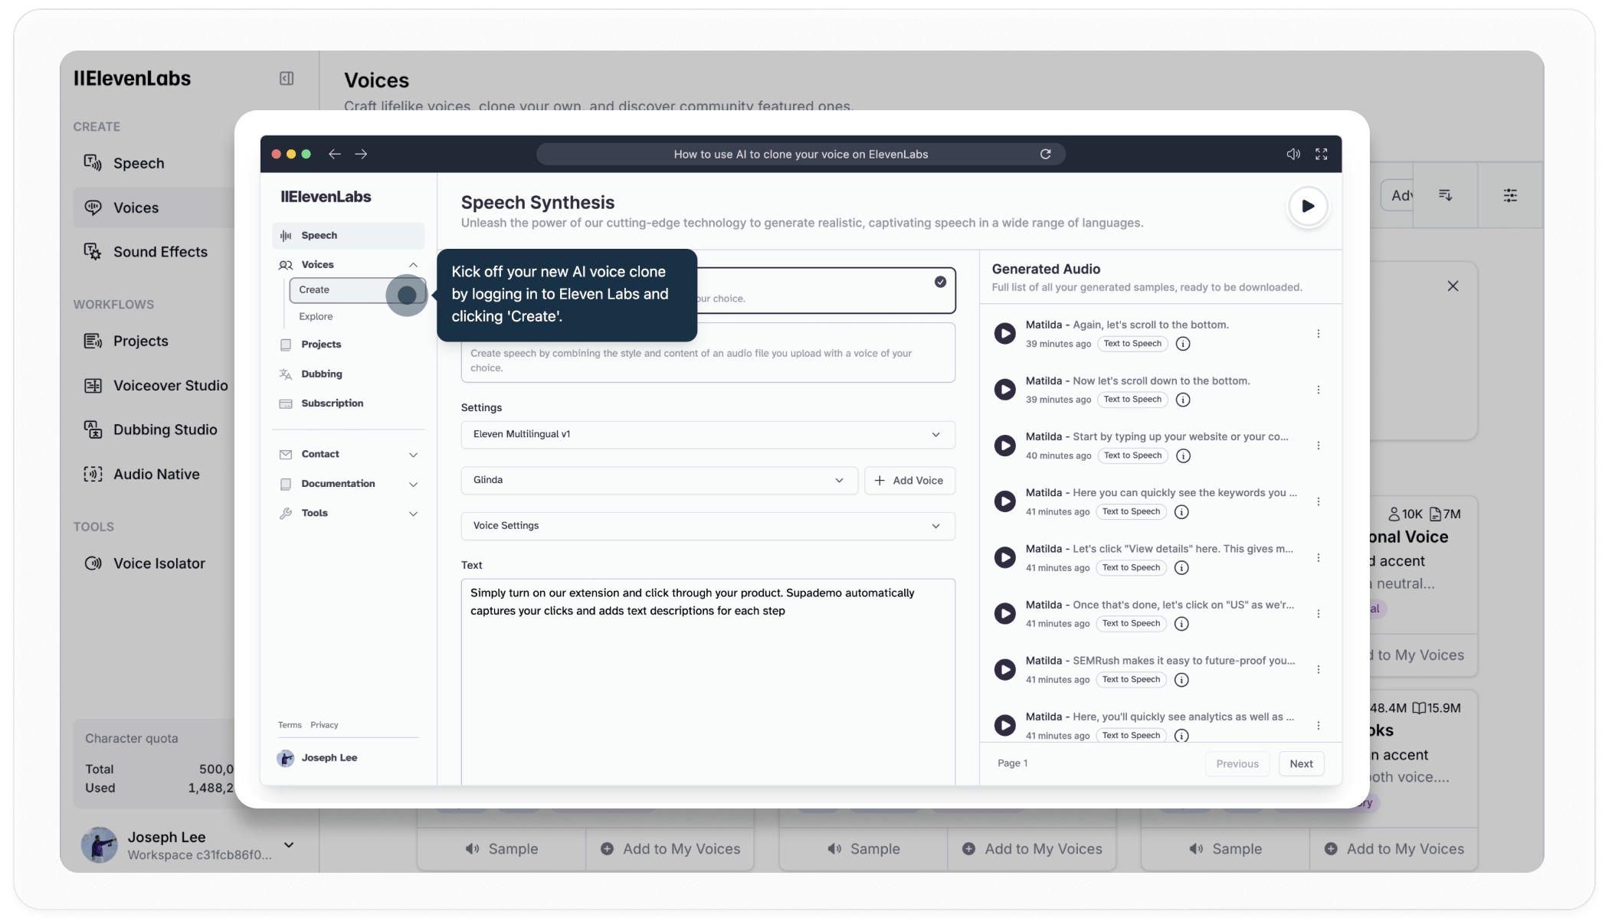Open the Glinda voice dropdown
The width and height of the screenshot is (1602, 921).
[659, 480]
